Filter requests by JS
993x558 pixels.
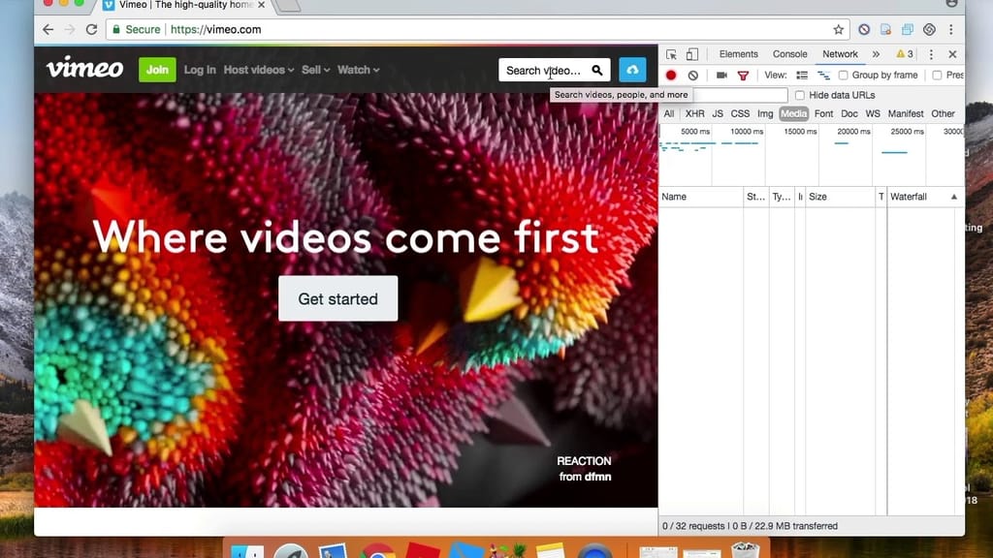(x=718, y=114)
